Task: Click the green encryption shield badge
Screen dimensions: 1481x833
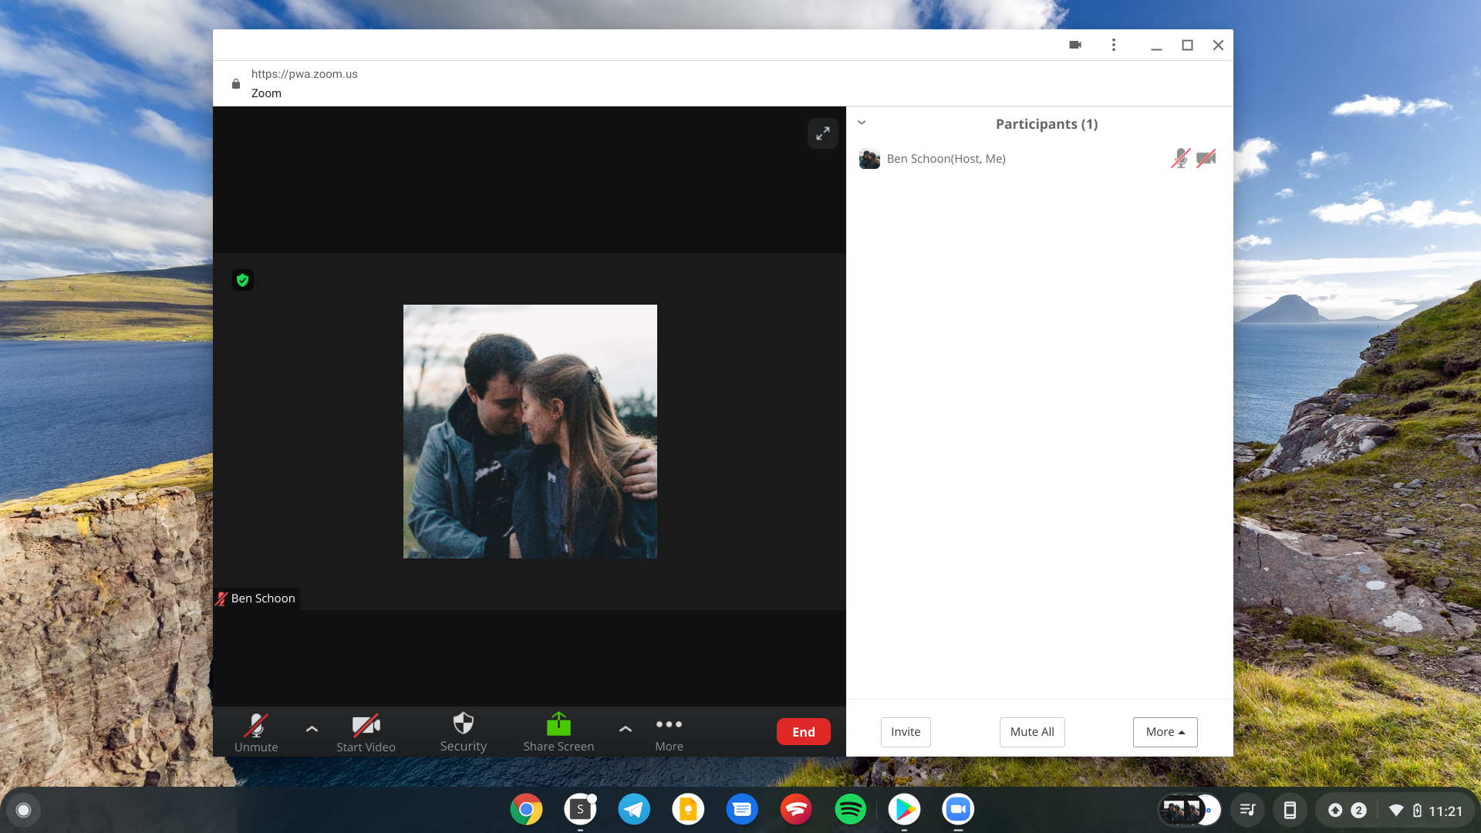Action: pyautogui.click(x=243, y=280)
